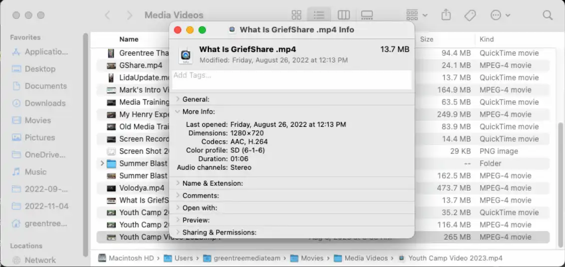Expand the Summer Blast folder row
Screen dimensions: 565x267
coord(102,163)
